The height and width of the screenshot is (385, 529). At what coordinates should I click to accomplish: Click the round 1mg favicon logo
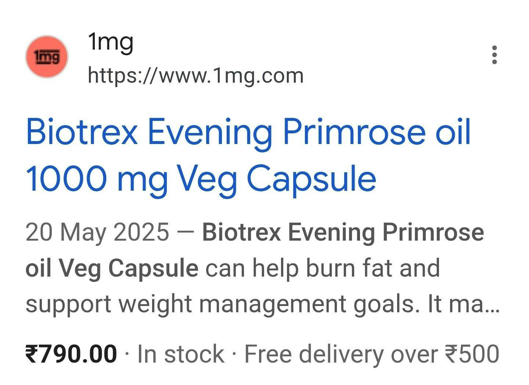coord(47,57)
